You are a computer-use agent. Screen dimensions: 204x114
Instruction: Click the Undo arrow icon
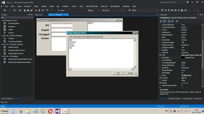click(x=47, y=10)
